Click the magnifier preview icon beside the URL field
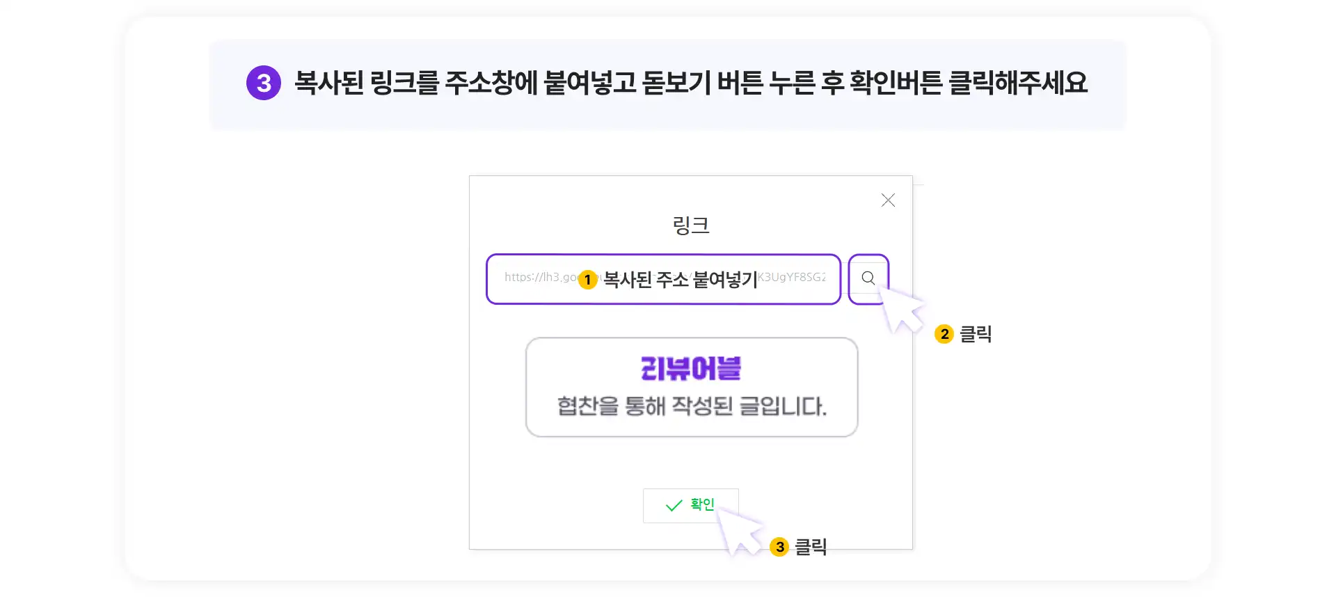1336x597 pixels. [x=868, y=278]
